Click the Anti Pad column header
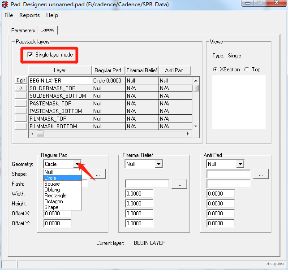The height and width of the screenshot is (270, 288). point(175,70)
